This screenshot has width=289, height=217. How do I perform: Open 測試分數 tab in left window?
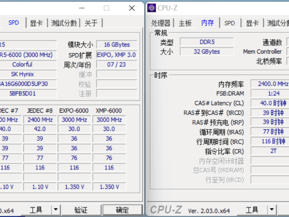[64, 23]
